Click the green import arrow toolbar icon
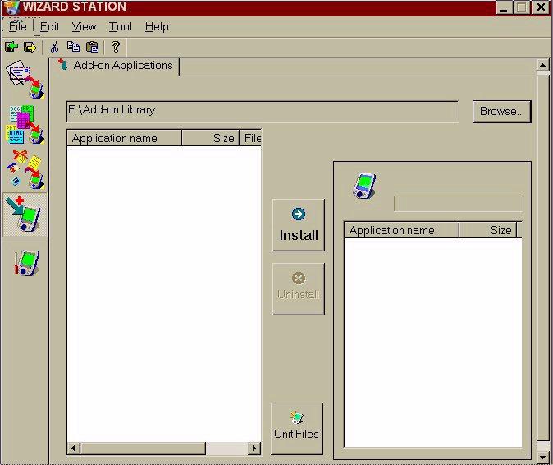Viewport: 553px width, 465px height. (11, 48)
